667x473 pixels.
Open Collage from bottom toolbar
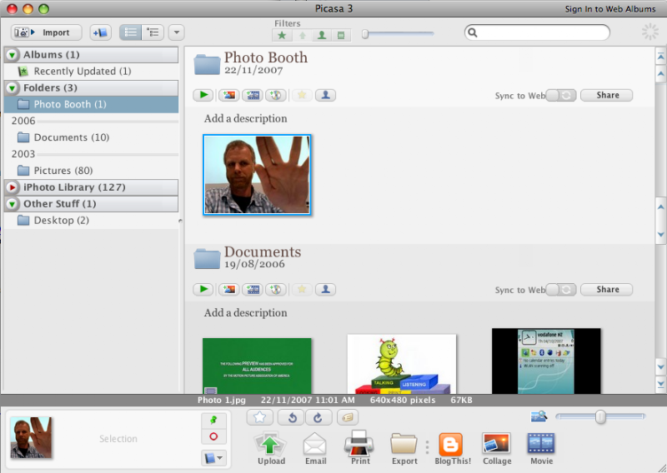497,448
